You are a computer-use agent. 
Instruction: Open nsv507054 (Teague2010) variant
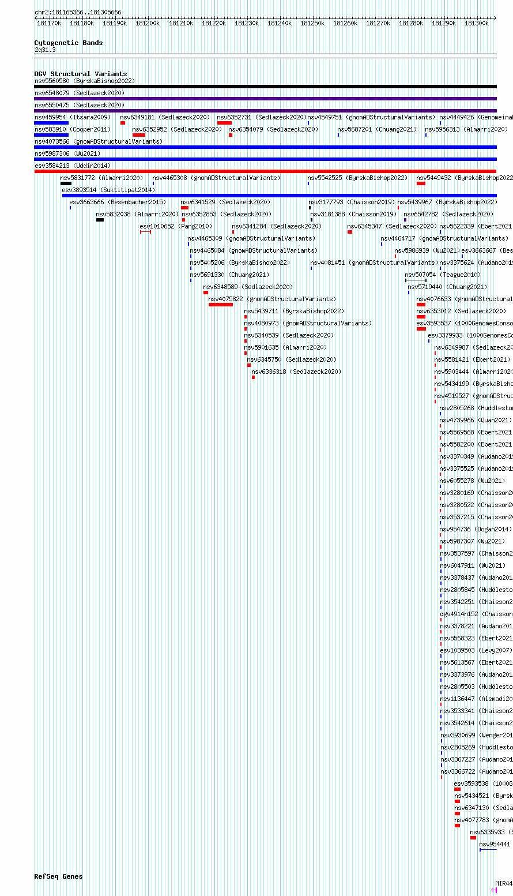tap(443, 275)
